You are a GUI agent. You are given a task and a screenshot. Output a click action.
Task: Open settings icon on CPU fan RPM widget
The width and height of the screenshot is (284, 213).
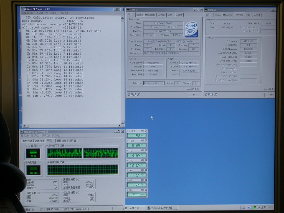(143, 190)
